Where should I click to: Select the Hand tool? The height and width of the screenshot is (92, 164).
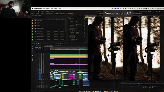[x=33, y=59]
